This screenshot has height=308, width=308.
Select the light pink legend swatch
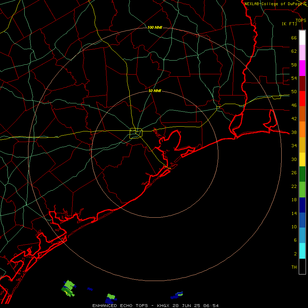(302, 53)
